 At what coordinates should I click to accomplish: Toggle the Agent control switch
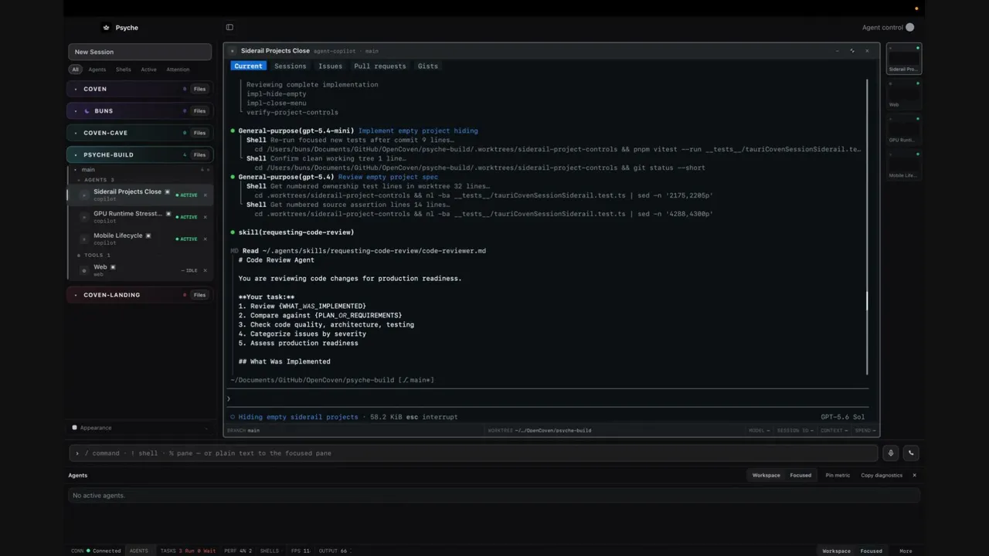(x=909, y=27)
